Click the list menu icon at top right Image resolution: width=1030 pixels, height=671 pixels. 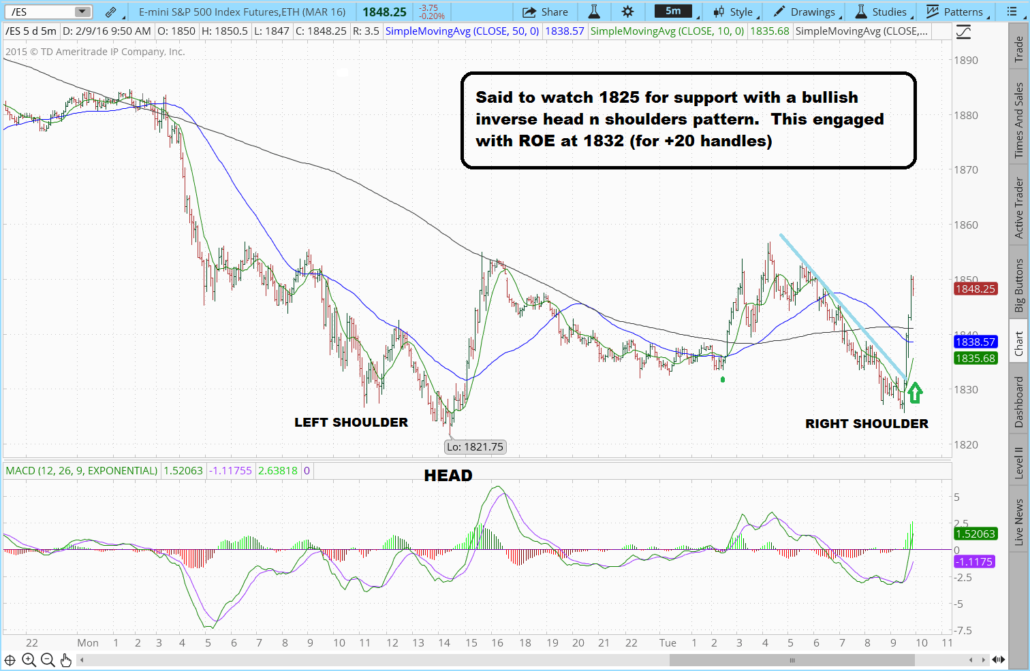point(1011,12)
